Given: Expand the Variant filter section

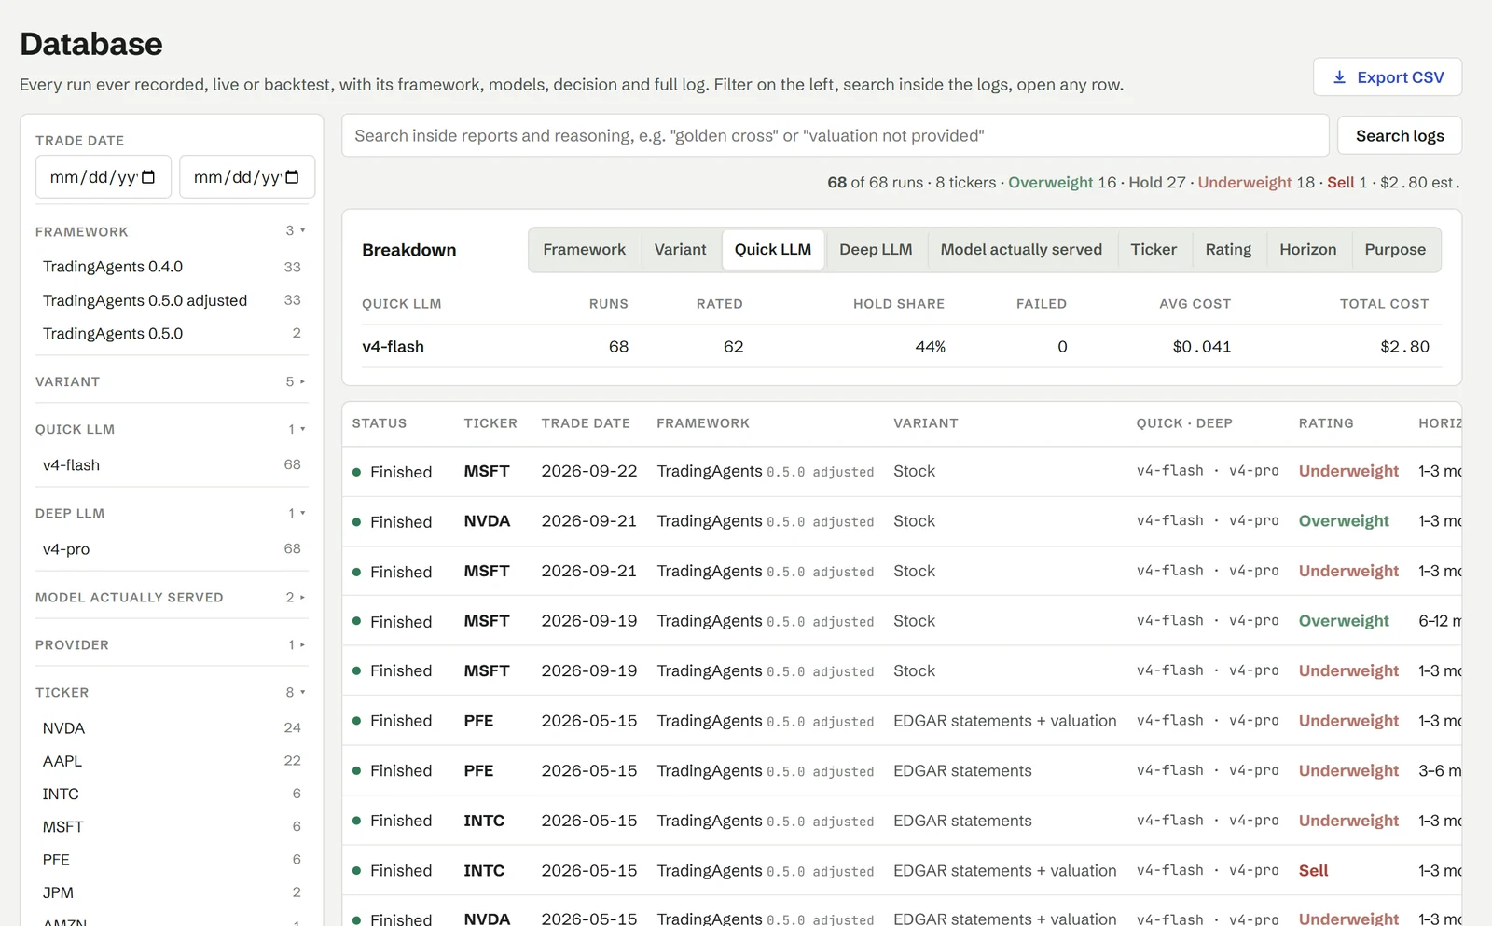Looking at the screenshot, I should (172, 381).
